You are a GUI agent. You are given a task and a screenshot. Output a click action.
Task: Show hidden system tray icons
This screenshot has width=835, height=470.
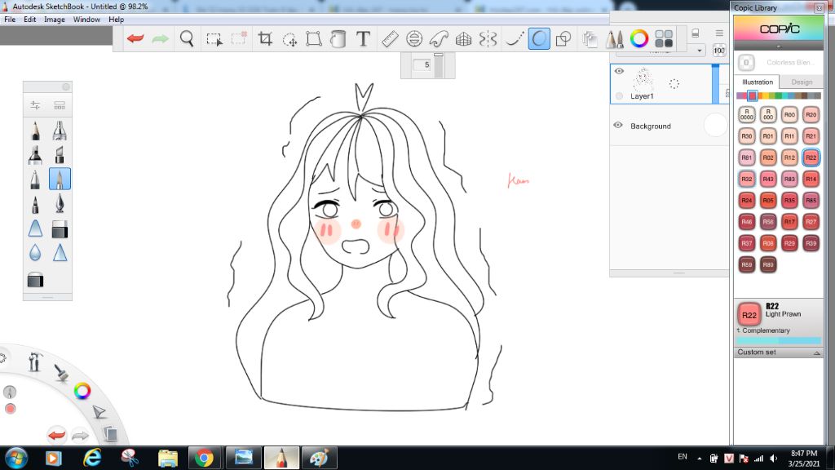(x=699, y=459)
